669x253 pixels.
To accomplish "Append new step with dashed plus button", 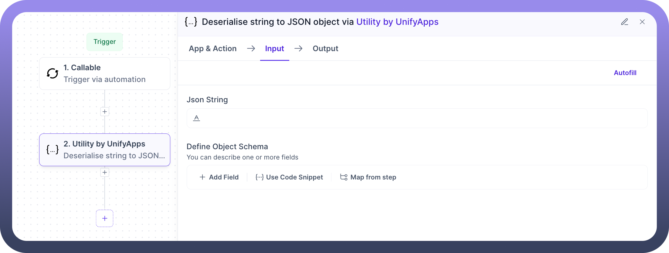I will click(x=105, y=218).
